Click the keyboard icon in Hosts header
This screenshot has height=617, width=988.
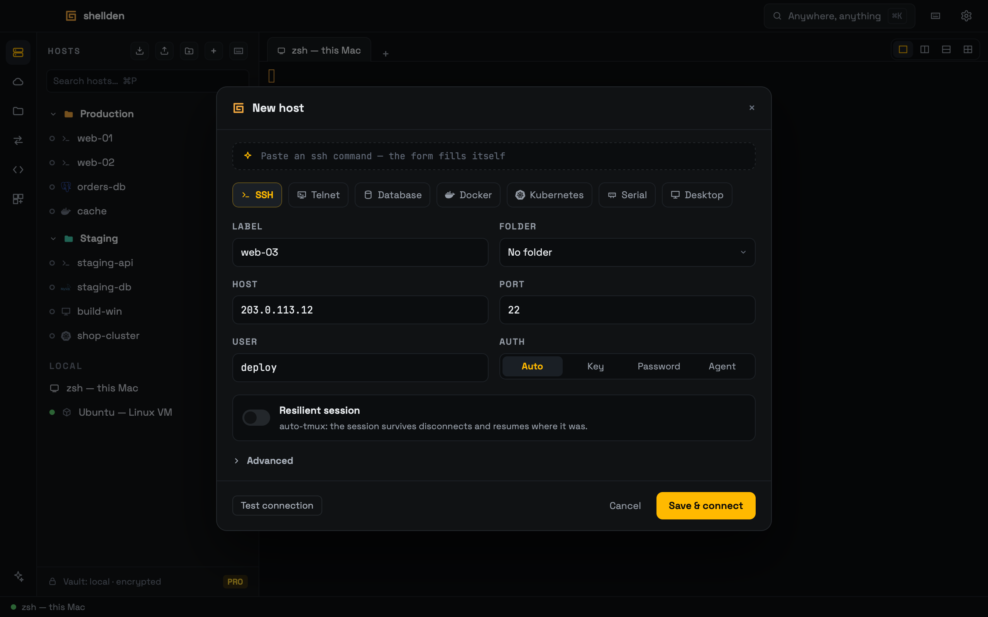239,51
